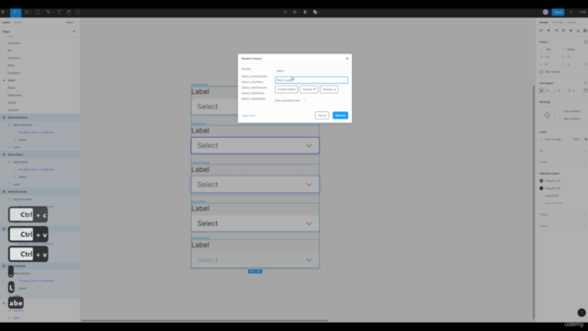Add auto layout with plus icon
Image resolution: width=588 pixels, height=331 pixels.
[585, 83]
